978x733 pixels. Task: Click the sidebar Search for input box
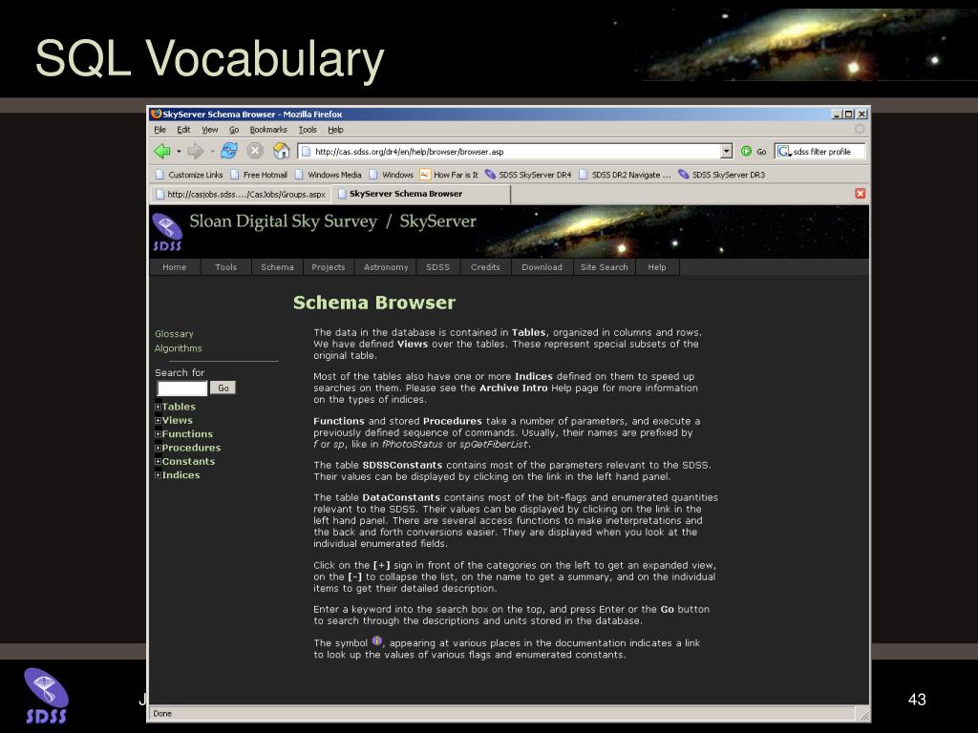click(182, 388)
